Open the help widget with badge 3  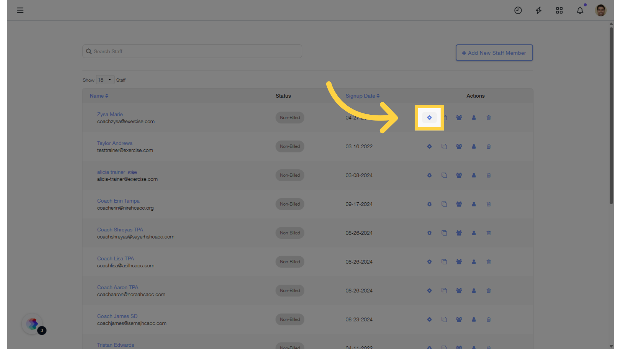pos(32,324)
